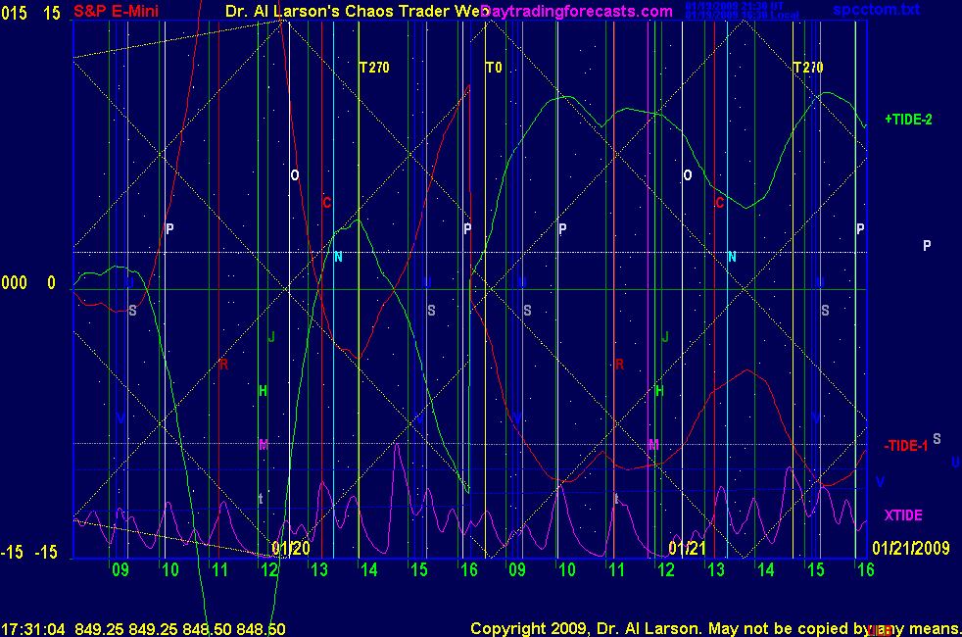Click the last 848.50 price value

click(261, 629)
